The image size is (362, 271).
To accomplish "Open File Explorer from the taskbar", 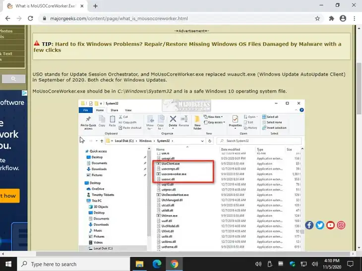I will tap(139, 264).
